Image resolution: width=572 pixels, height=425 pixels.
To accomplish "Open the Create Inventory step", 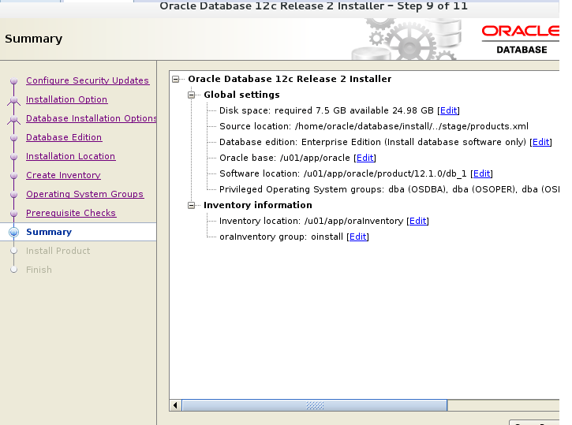I will 63,175.
